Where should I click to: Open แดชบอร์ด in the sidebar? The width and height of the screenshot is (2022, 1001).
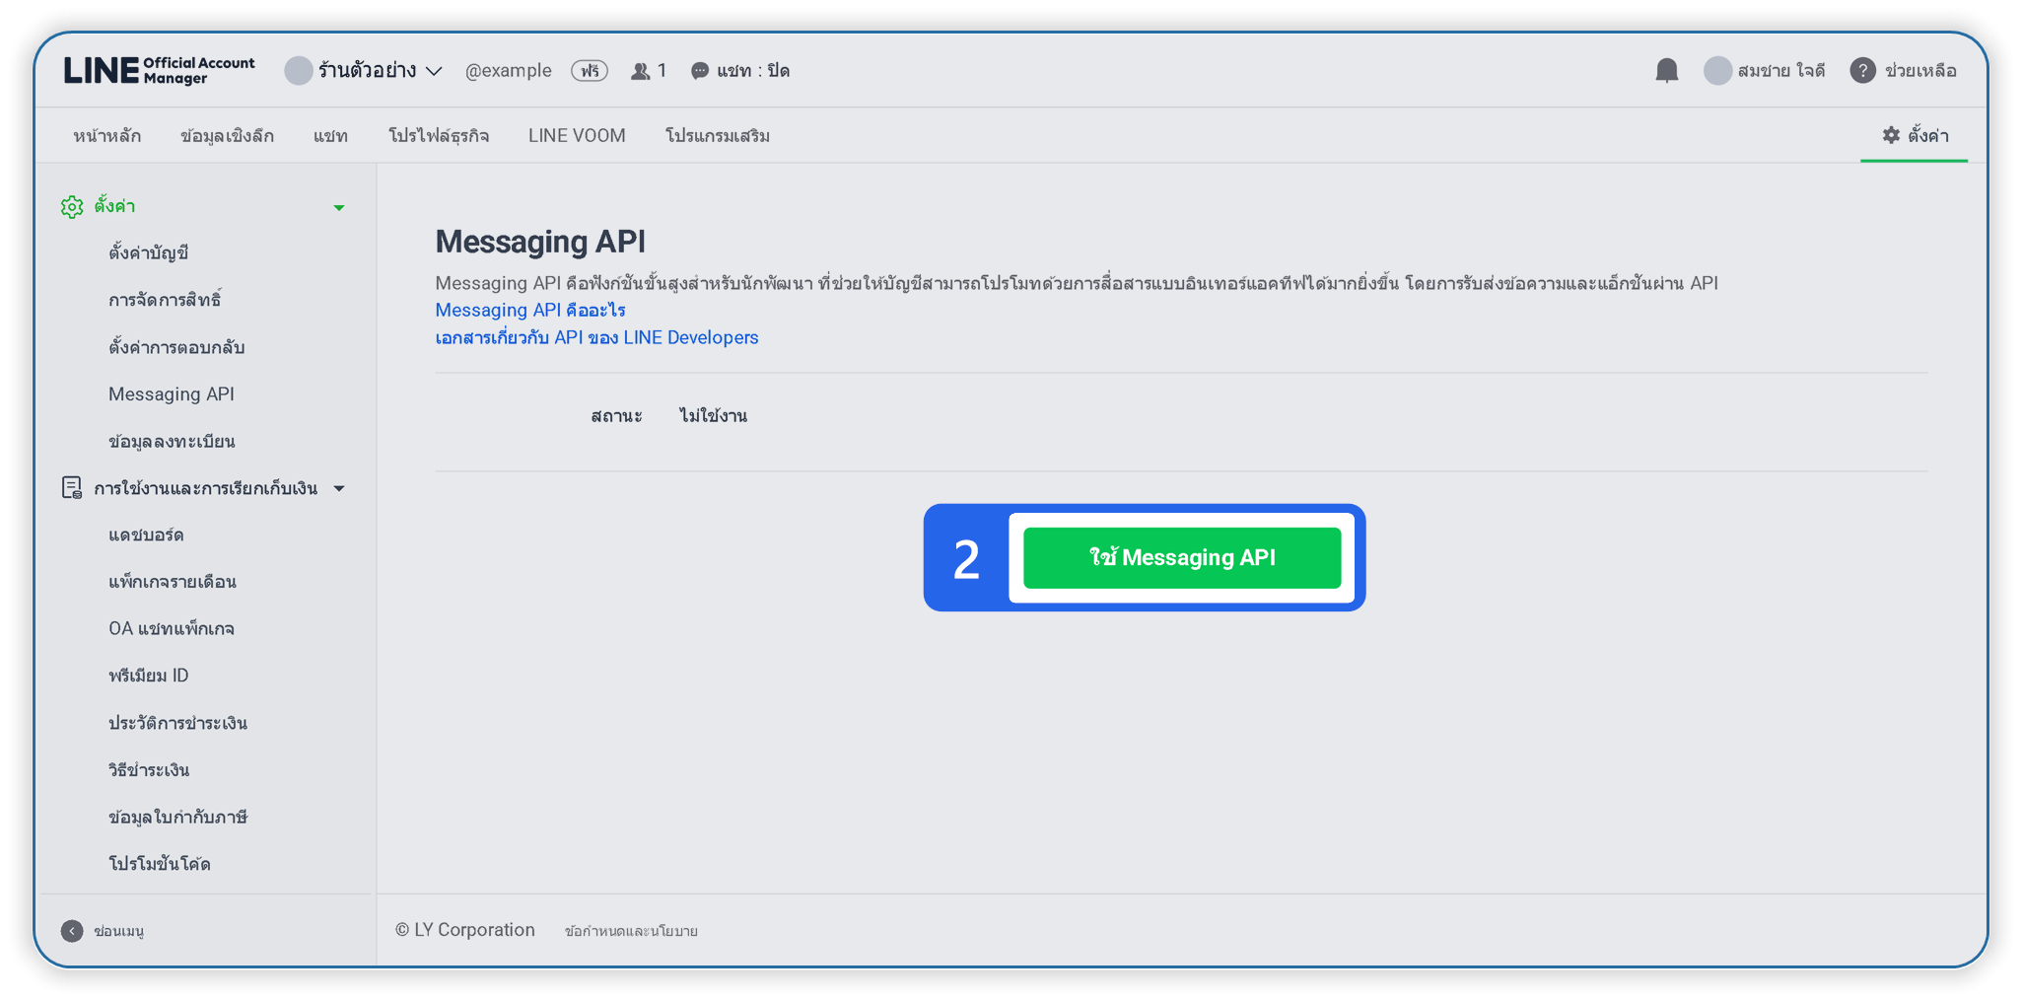pos(146,535)
